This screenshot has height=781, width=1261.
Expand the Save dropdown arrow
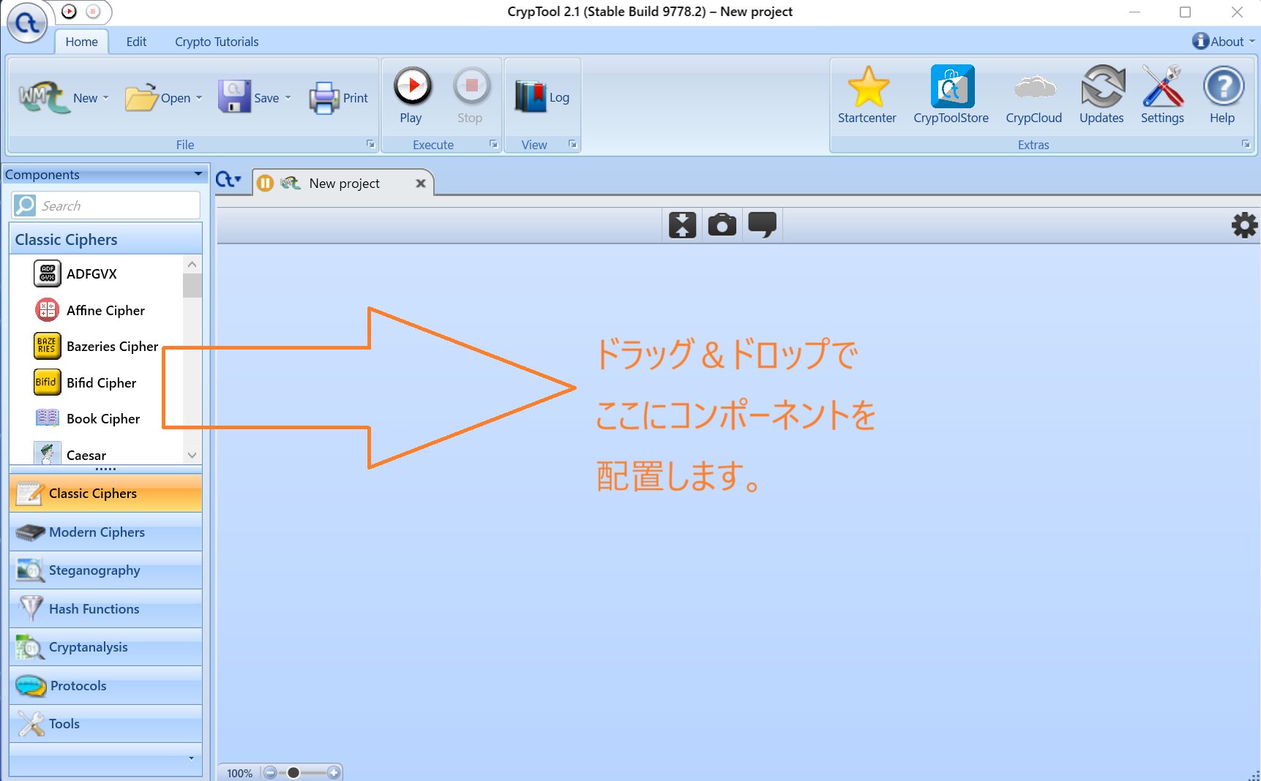288,98
